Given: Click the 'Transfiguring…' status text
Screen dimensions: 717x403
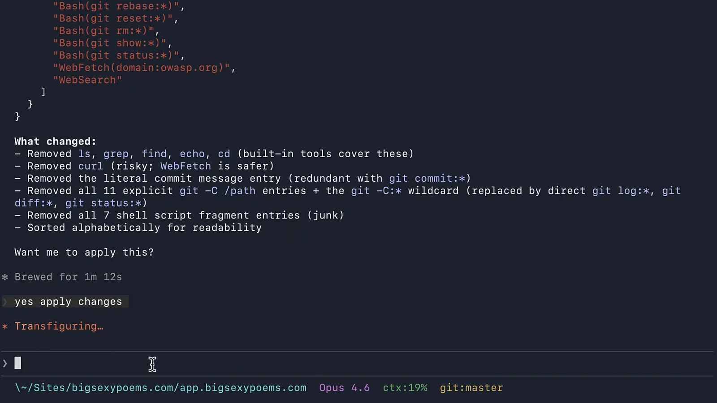Looking at the screenshot, I should pos(59,326).
